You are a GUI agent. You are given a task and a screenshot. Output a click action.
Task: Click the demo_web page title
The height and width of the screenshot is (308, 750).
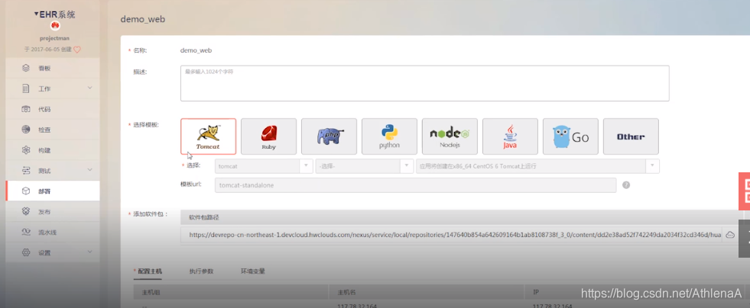click(x=143, y=19)
